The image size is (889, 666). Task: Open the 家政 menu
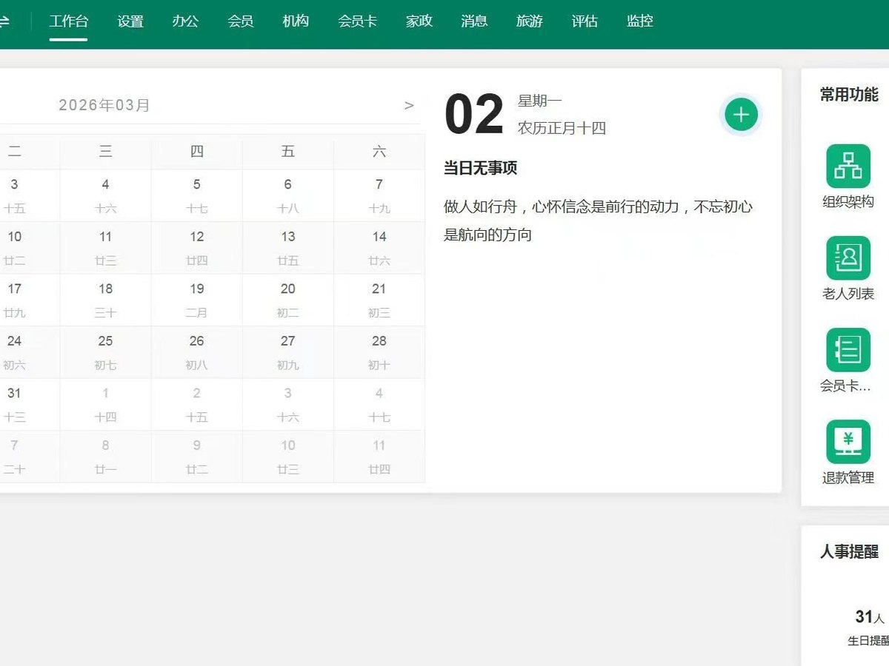(x=419, y=21)
